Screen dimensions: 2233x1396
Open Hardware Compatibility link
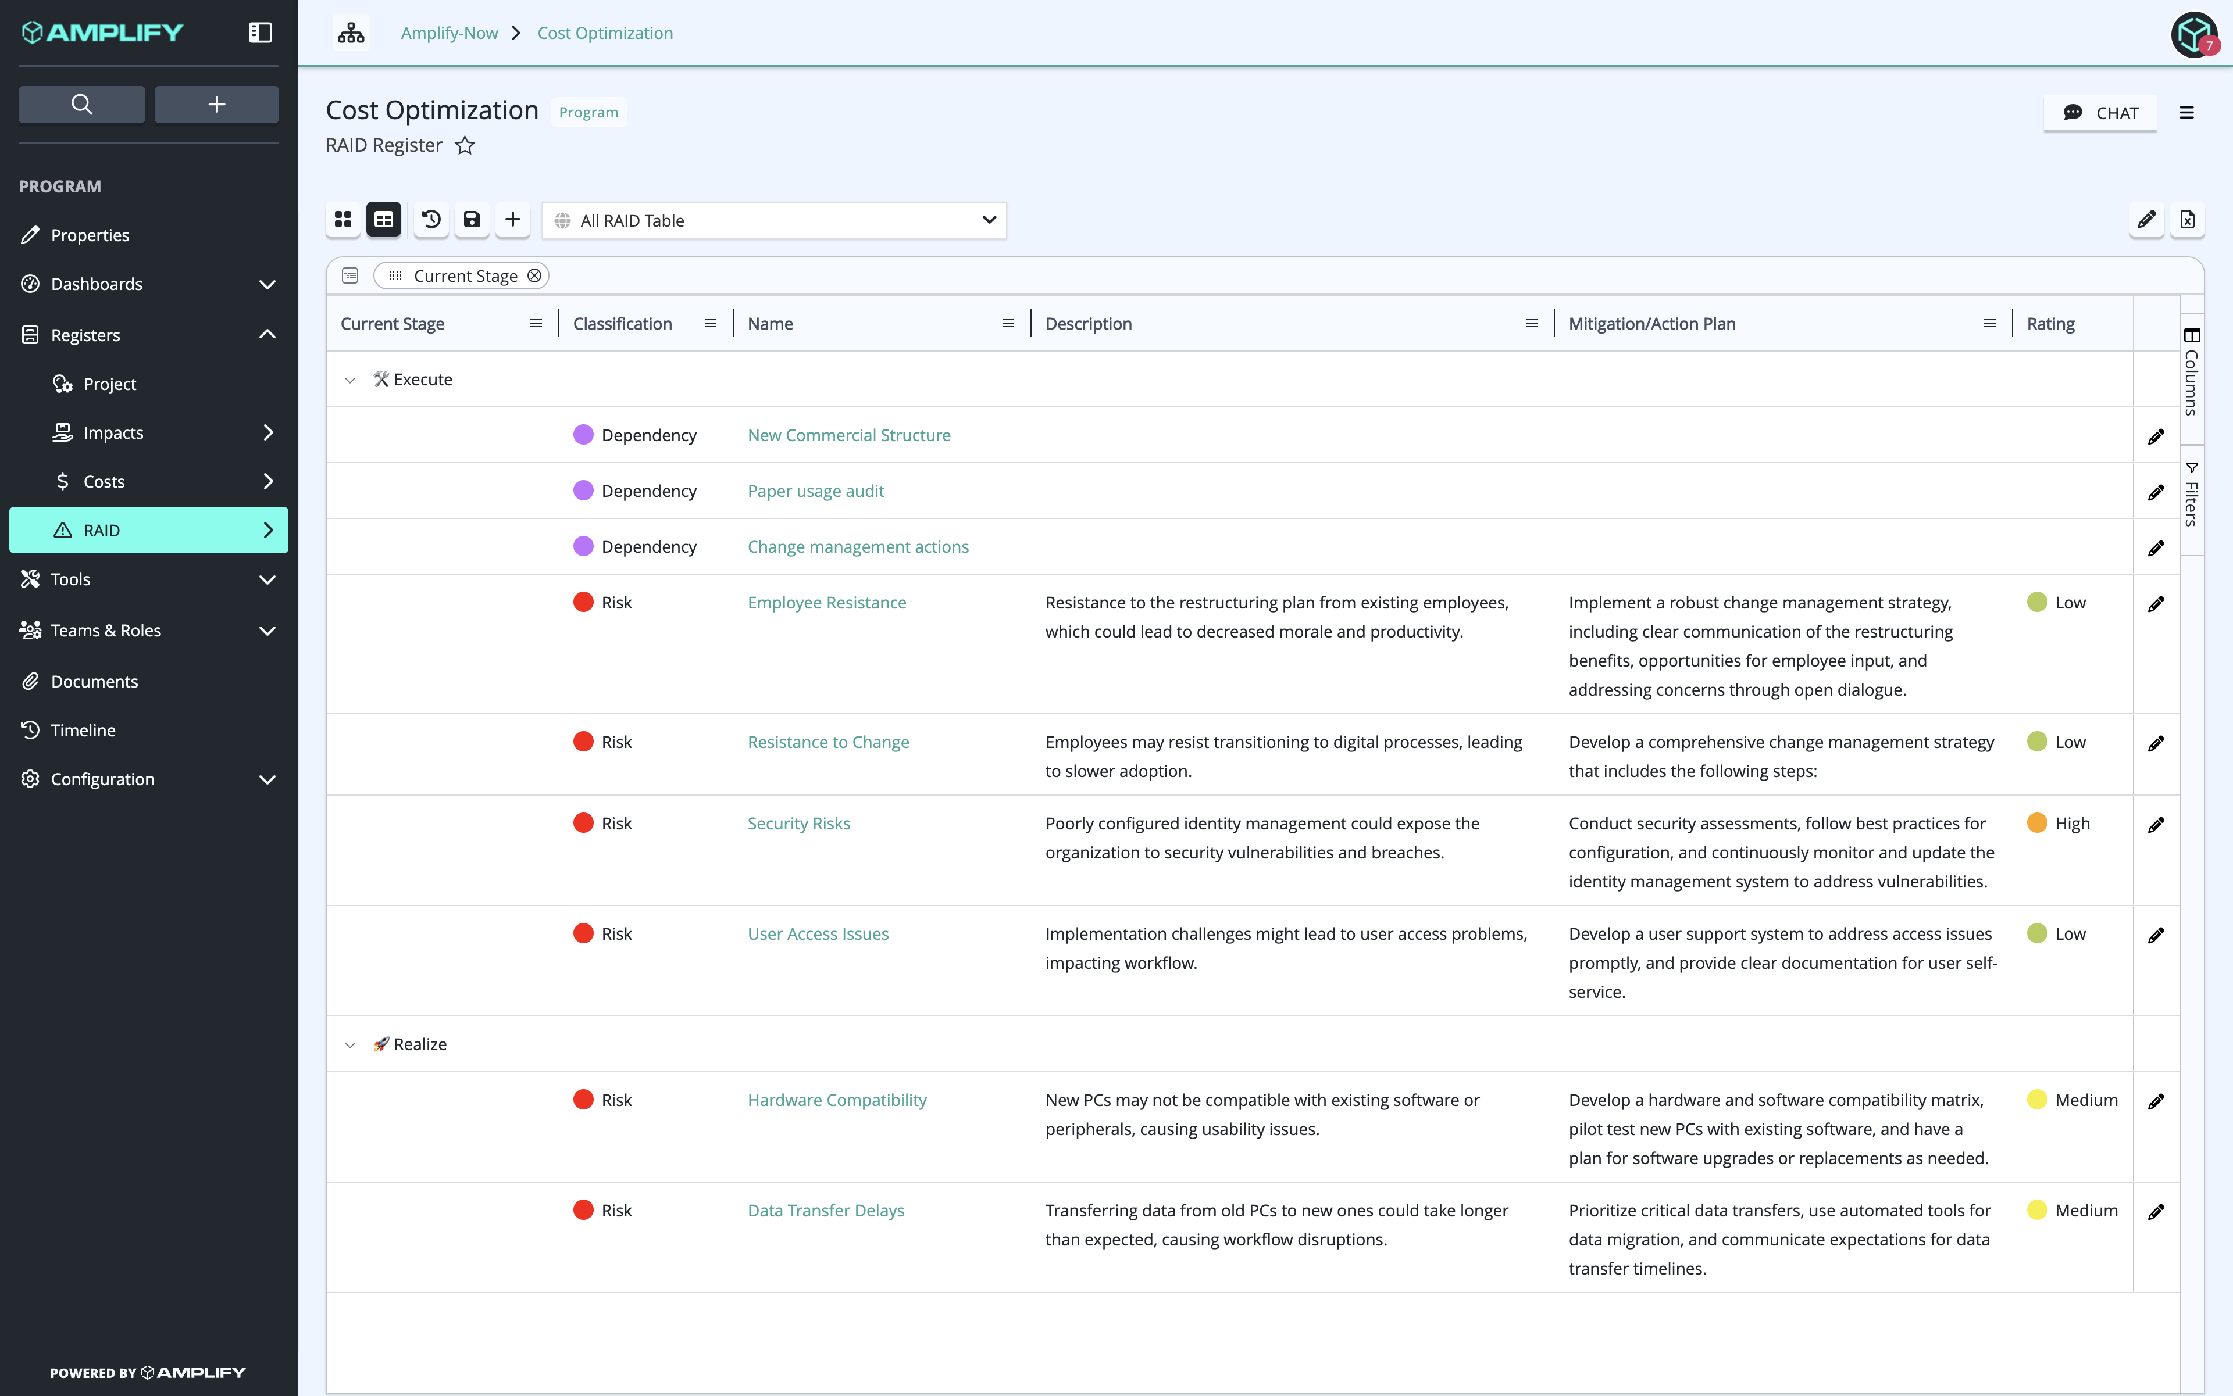point(836,1100)
